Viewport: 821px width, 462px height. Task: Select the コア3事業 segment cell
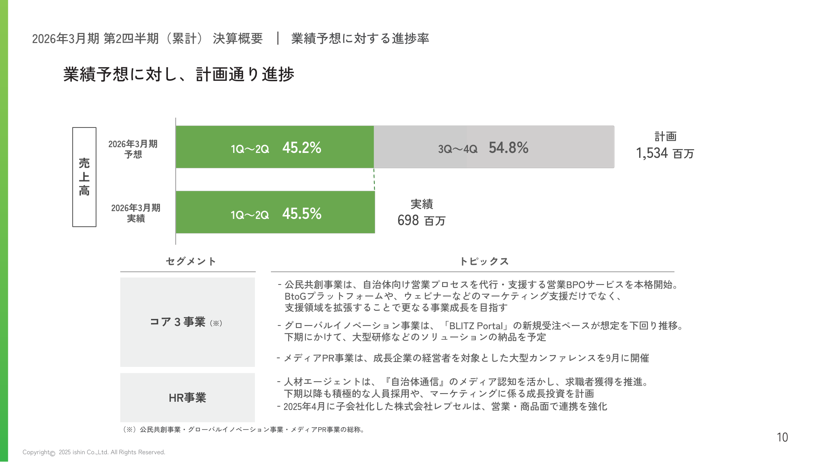(188, 322)
